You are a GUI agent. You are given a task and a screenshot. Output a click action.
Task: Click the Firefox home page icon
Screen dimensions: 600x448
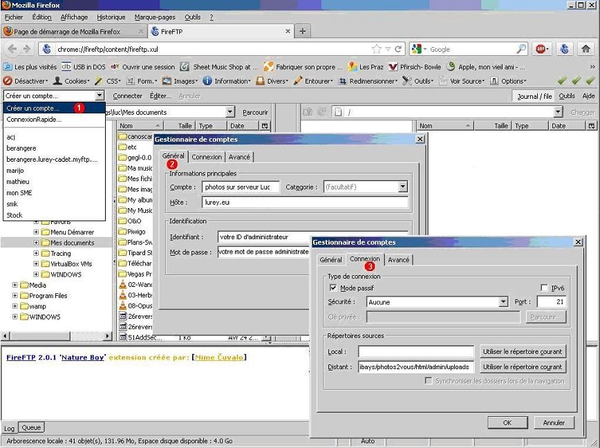[585, 49]
